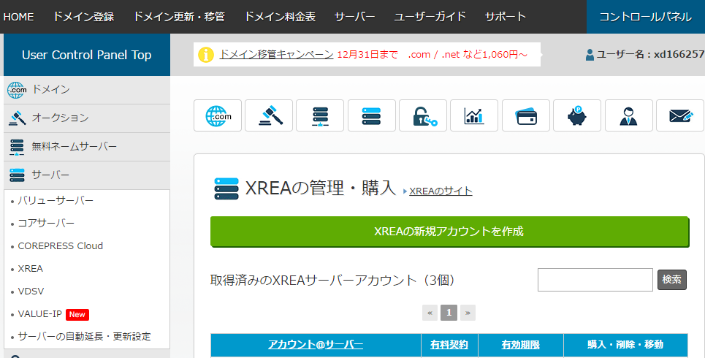Viewport: 705px width, 358px height.
Task: Expand the オークション sidebar section
Action: [87, 118]
